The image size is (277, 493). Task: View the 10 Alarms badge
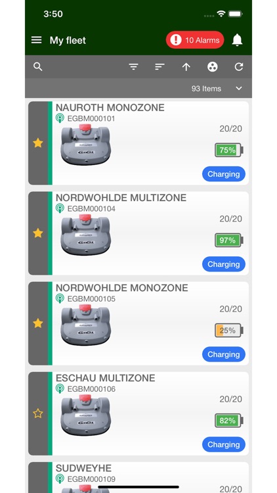click(195, 40)
